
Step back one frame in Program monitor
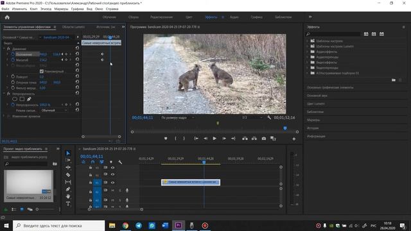205,139
